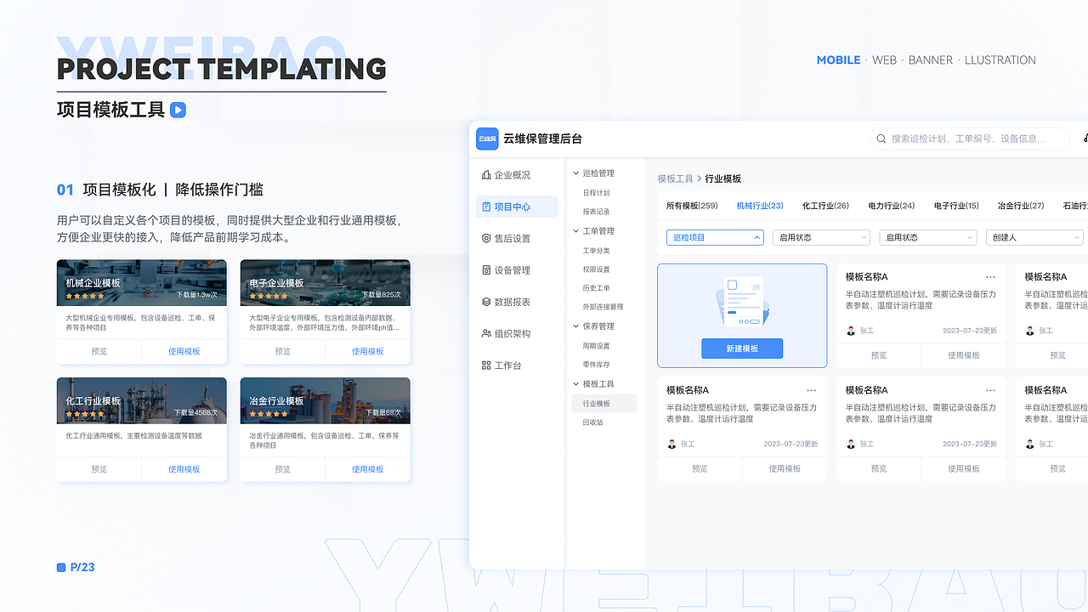1088x612 pixels.
Task: Click 张工 avatar on second-row first 模板名称A card
Action: click(671, 444)
